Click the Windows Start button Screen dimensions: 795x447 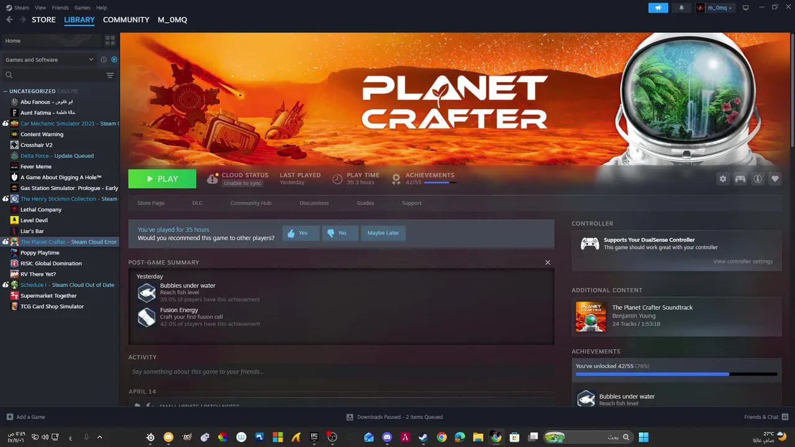(643, 437)
